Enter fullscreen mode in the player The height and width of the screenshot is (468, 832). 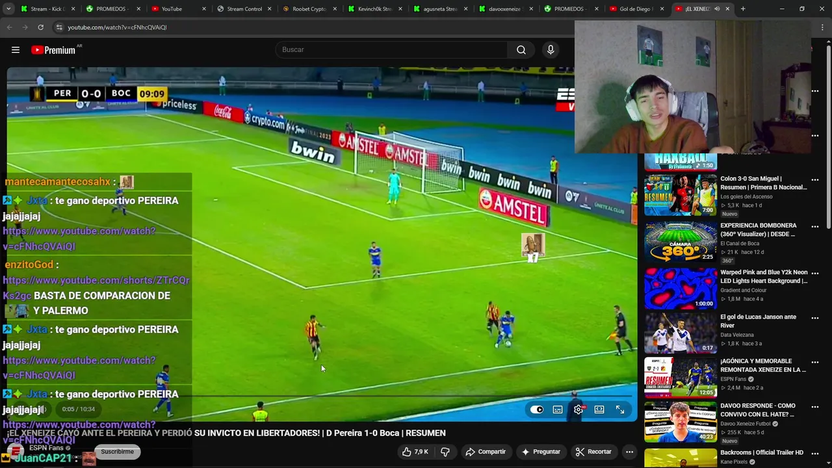click(x=620, y=409)
